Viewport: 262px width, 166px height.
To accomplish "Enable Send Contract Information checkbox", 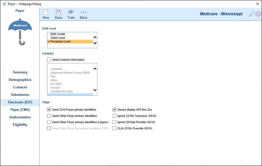I will coord(49,59).
